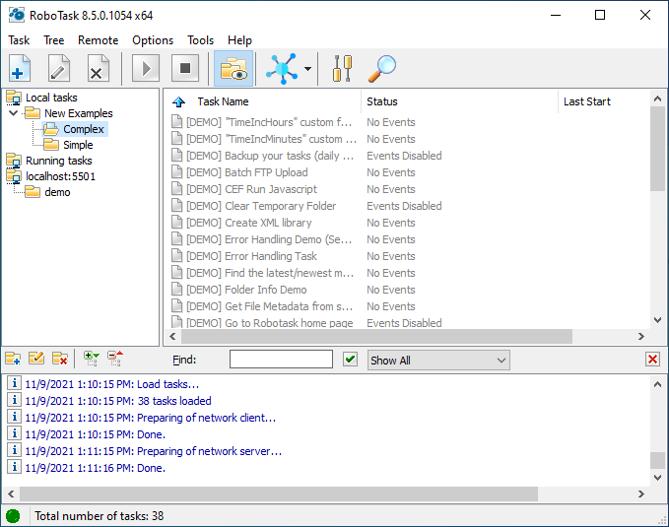Sort by Status column header
The height and width of the screenshot is (527, 669).
coord(382,101)
